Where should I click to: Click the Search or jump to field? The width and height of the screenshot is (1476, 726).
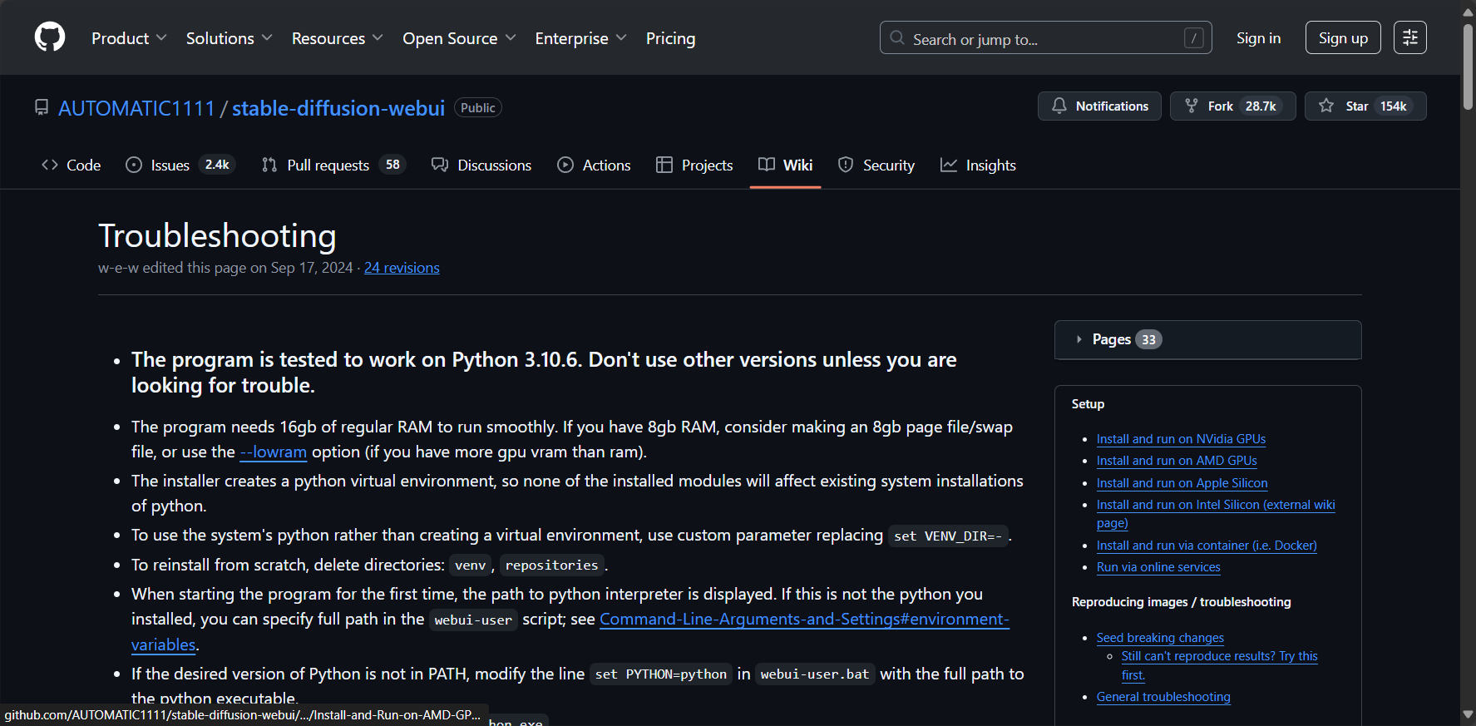(x=1045, y=38)
